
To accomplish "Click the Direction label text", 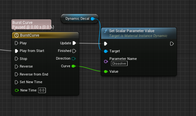I will click(x=63, y=58).
